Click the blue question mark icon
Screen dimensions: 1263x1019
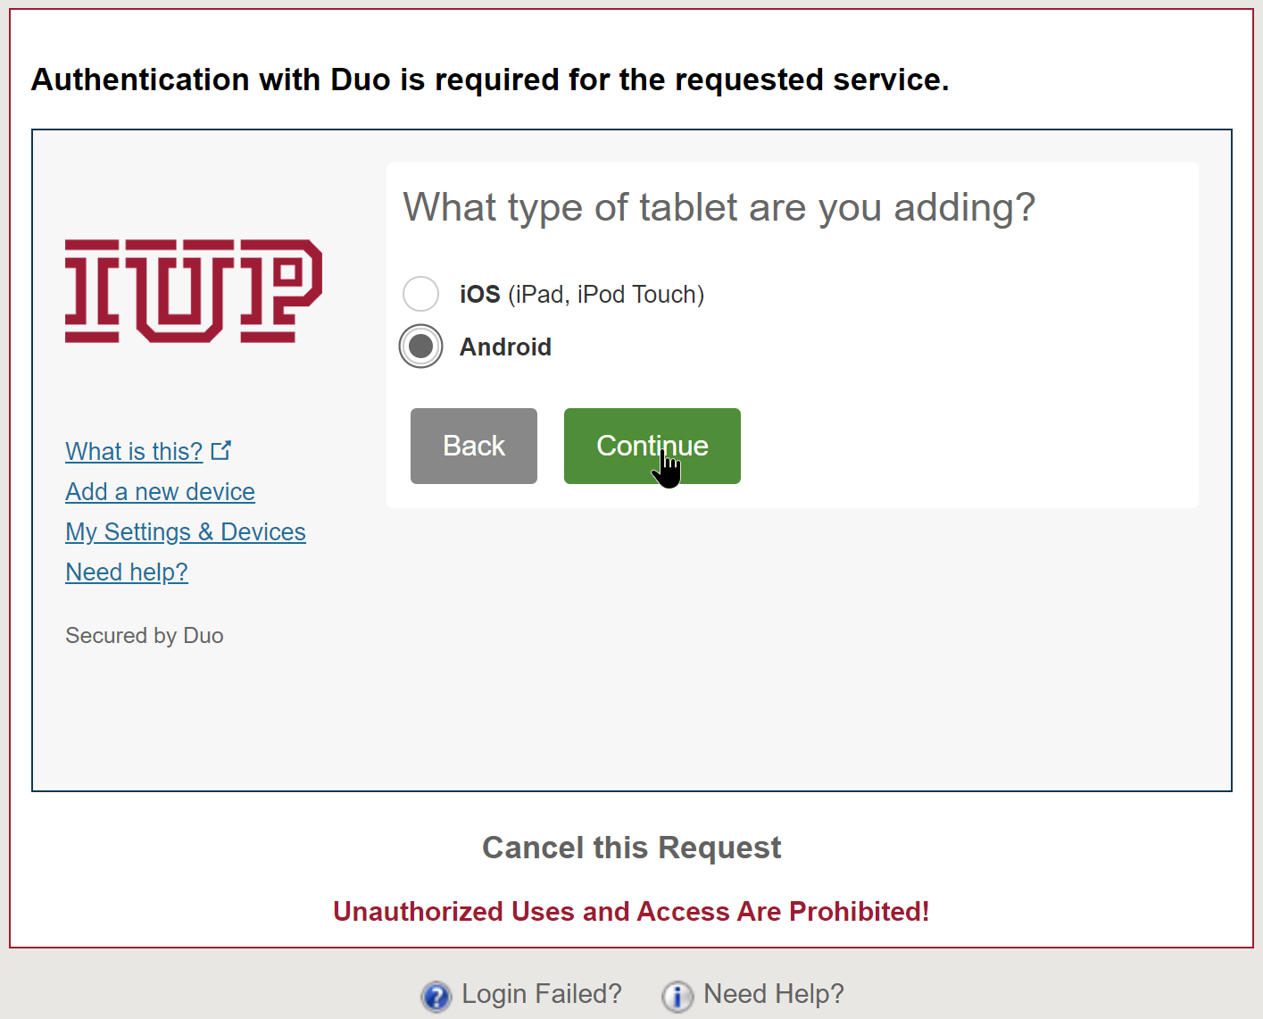436,996
